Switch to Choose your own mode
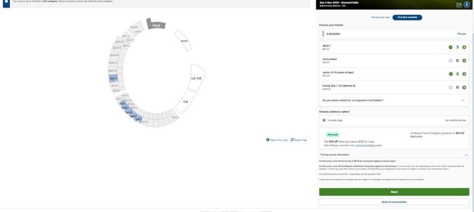The image size is (474, 212). pos(380,18)
